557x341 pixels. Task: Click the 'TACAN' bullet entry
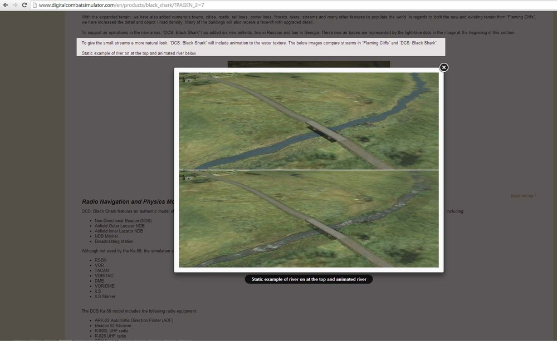coord(101,270)
